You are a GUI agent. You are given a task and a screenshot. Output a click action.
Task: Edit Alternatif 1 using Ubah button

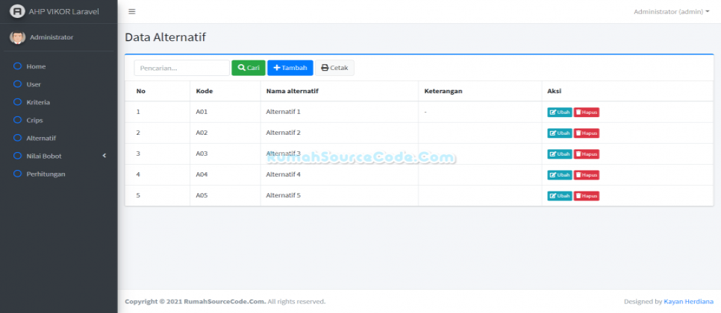[560, 113]
